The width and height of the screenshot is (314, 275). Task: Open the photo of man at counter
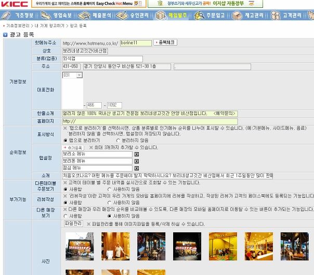tap(115, 246)
